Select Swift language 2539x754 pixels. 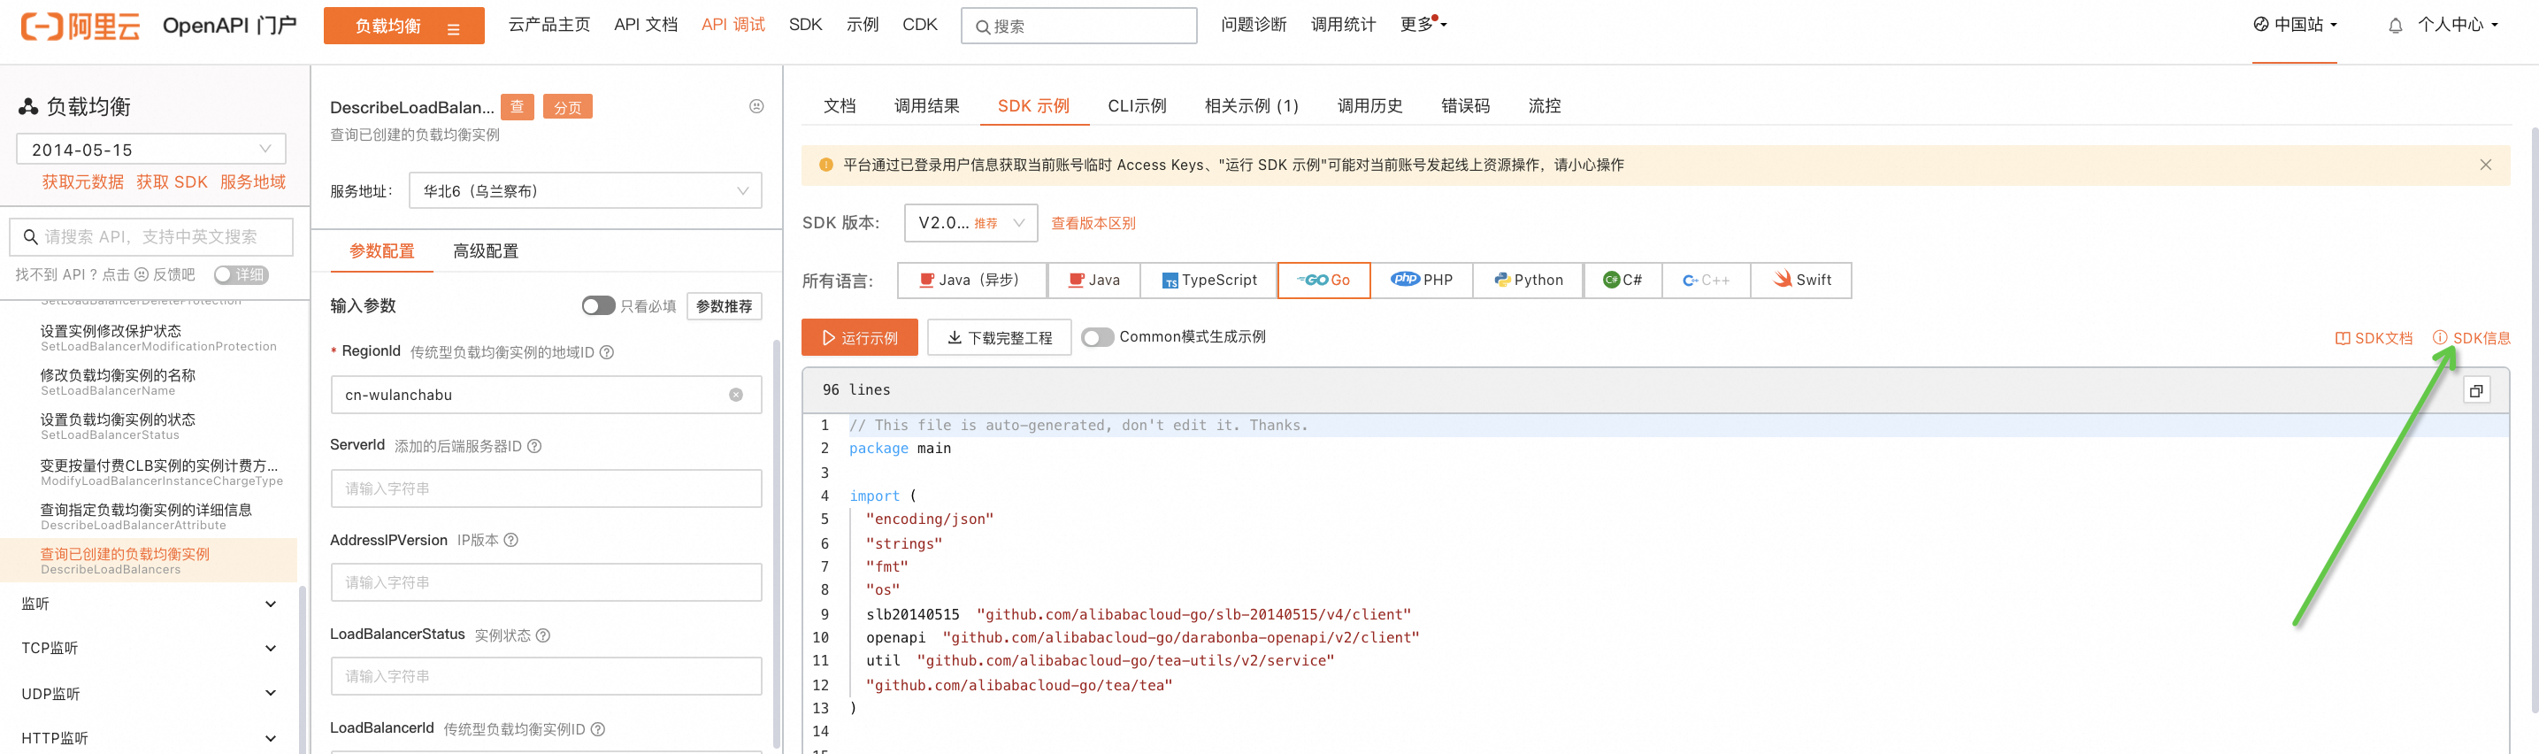click(1802, 280)
